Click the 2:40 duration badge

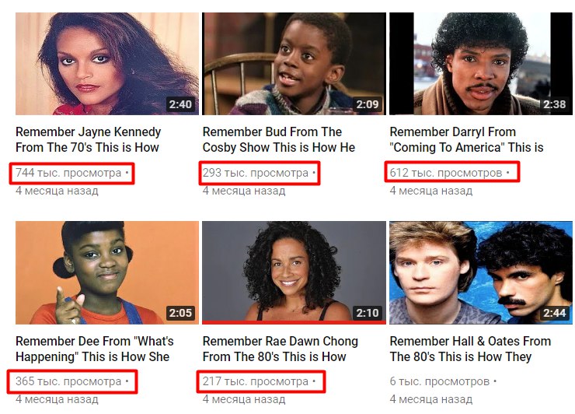[x=180, y=104]
